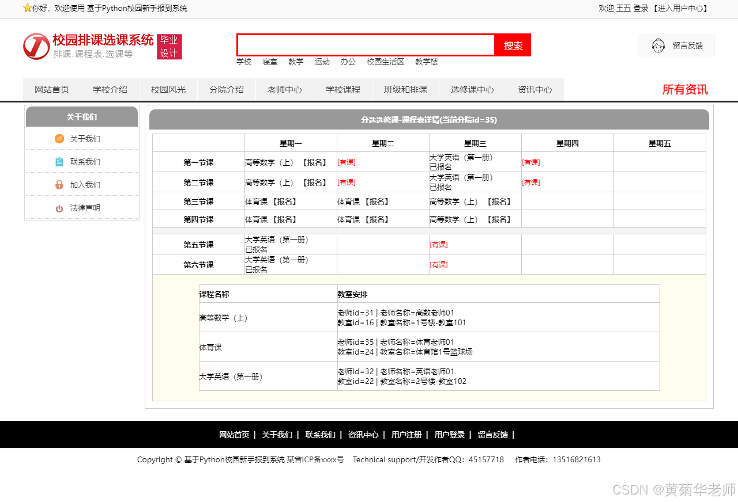Select the 校园生活区 search keyword link
738x502 pixels.
[386, 62]
